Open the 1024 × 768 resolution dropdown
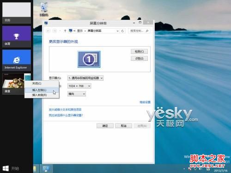This screenshot has height=173, width=231. point(79,86)
